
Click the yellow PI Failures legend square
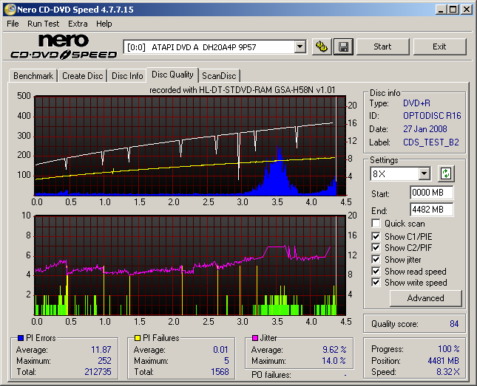point(138,338)
